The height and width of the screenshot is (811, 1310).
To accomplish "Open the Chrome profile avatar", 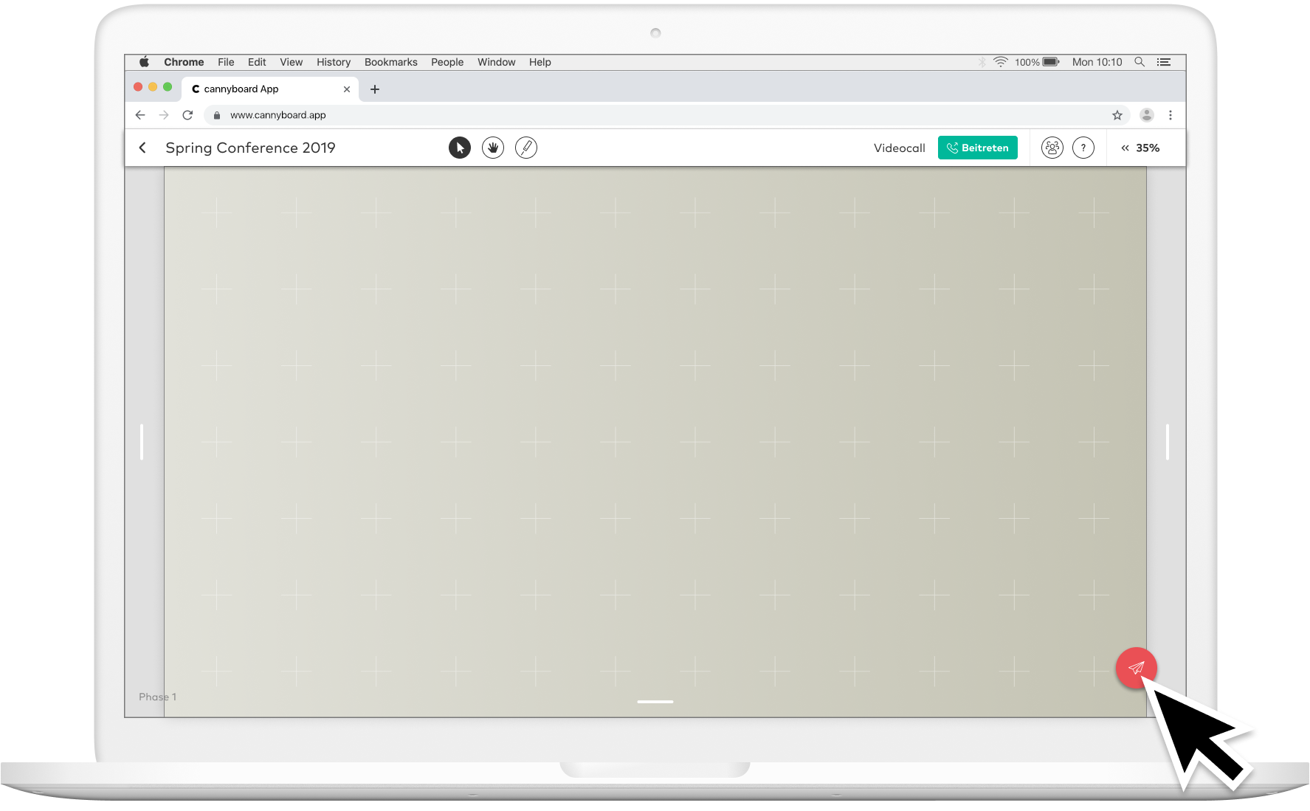I will pos(1147,115).
